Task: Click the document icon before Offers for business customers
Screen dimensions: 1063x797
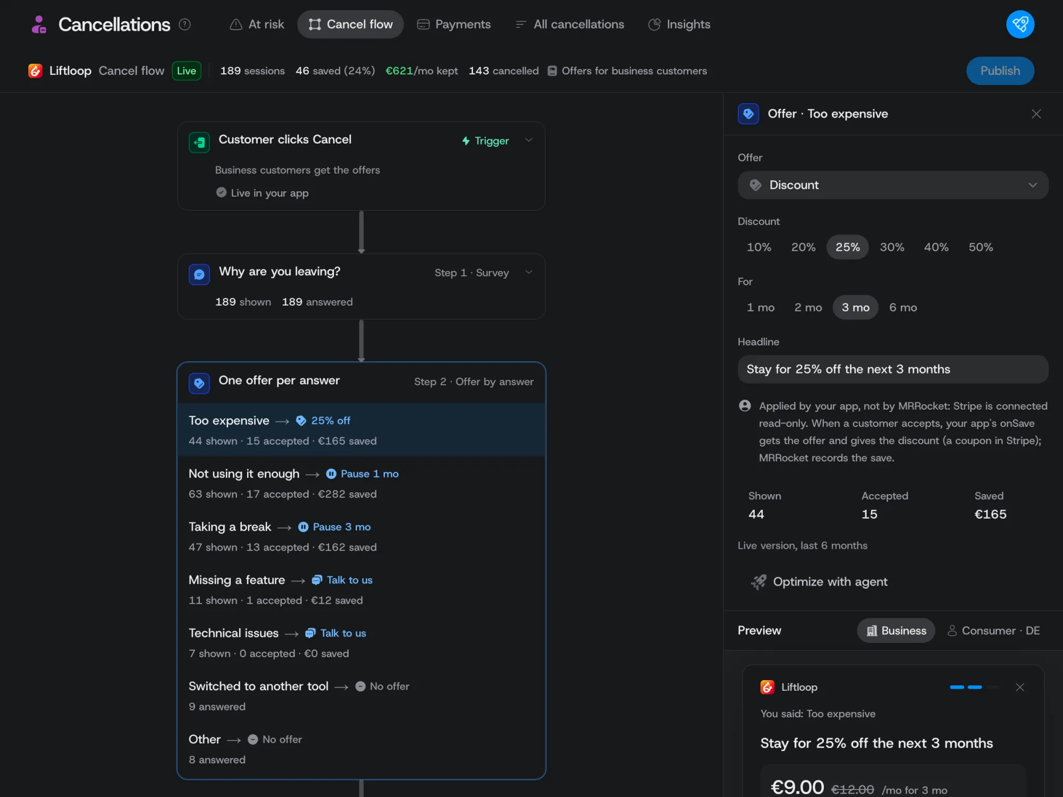Action: point(552,71)
